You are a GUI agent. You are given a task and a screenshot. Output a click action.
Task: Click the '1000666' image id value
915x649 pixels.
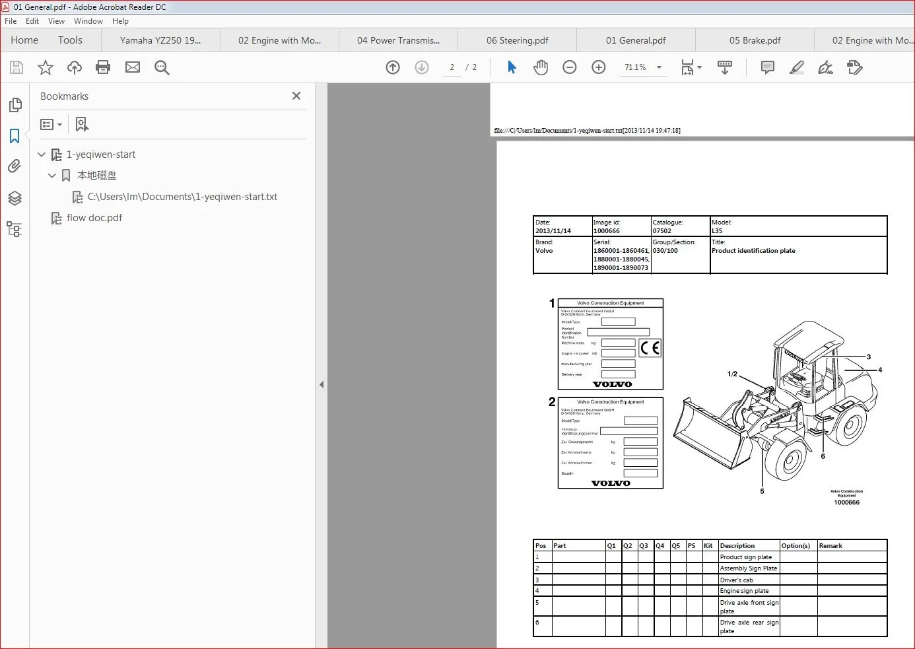coord(606,231)
